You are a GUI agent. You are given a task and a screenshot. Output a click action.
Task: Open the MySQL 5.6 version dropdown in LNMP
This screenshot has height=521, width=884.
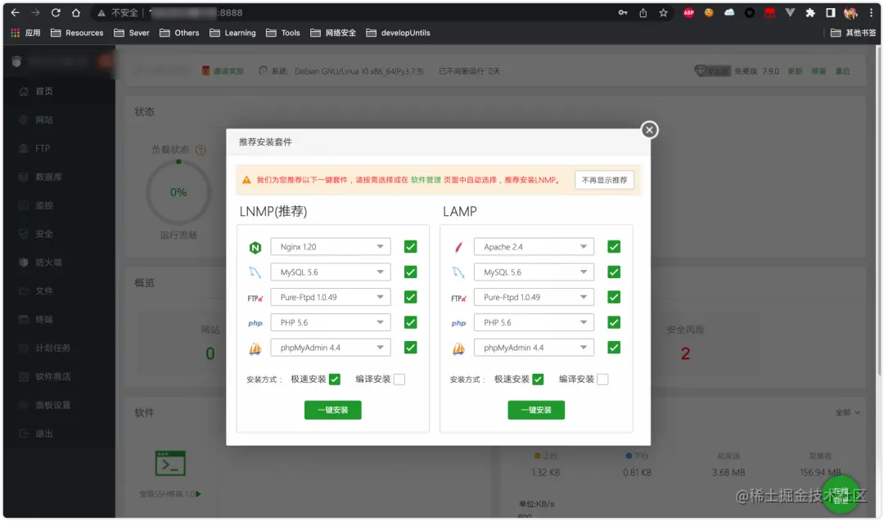pyautogui.click(x=330, y=272)
